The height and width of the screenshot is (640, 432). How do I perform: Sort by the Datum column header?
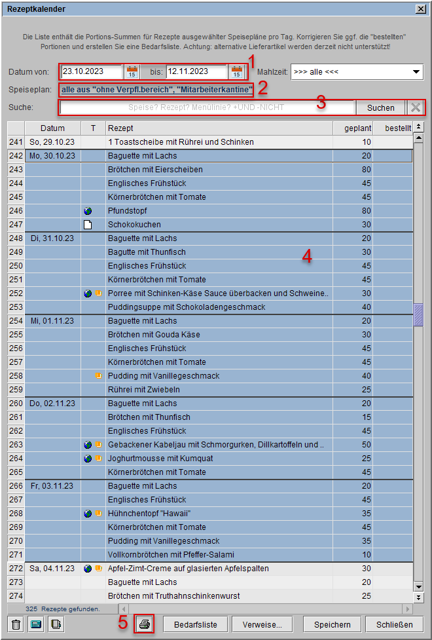point(52,128)
